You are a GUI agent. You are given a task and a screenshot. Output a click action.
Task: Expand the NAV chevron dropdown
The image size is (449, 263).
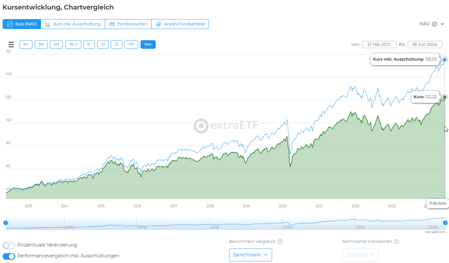(442, 24)
